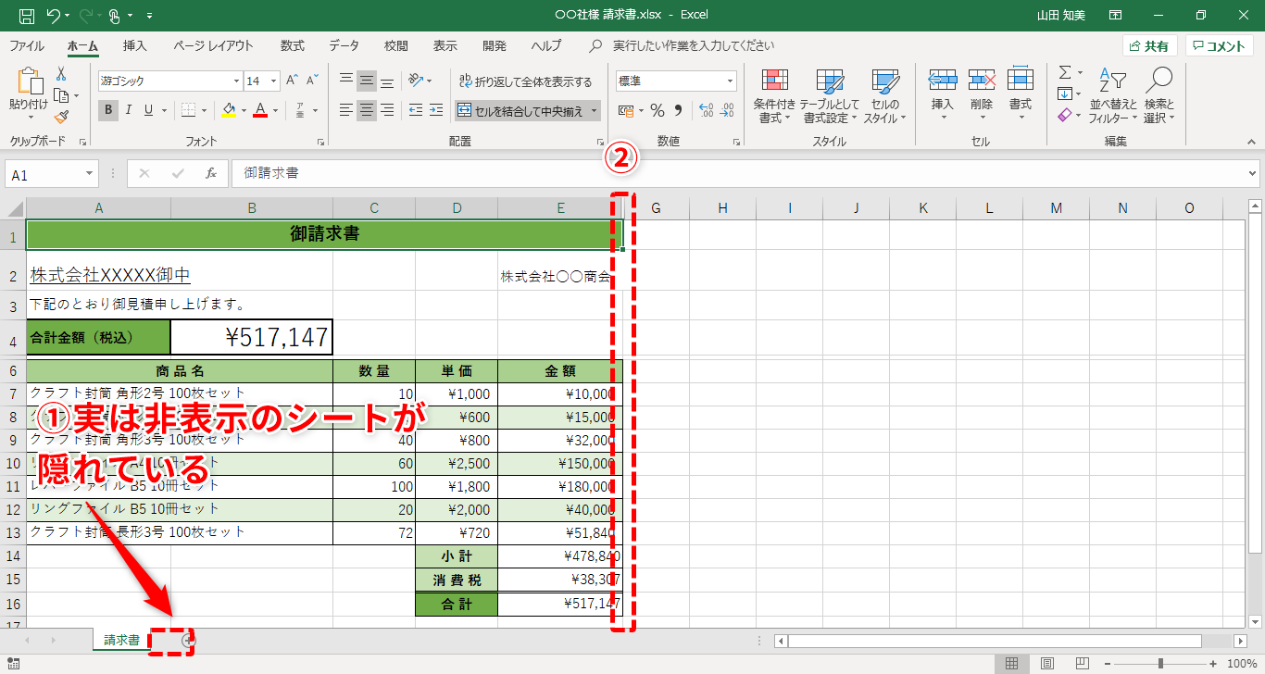The width and height of the screenshot is (1265, 674).
Task: Open the number format dropdown (標準)
Action: click(x=731, y=81)
